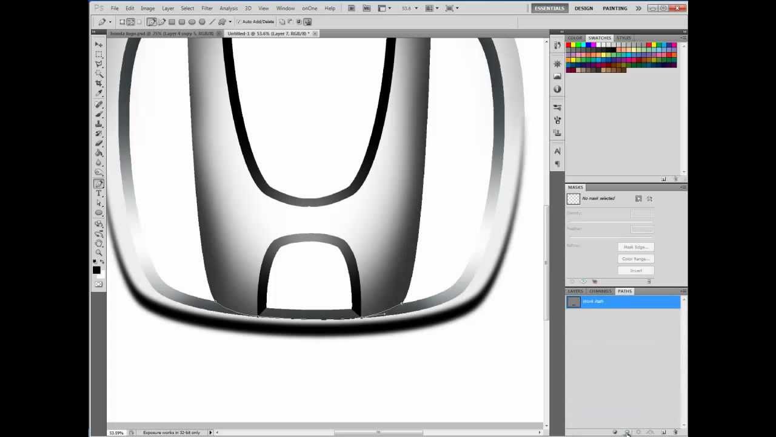Open geometry options dropdown arrow
The width and height of the screenshot is (776, 437).
click(x=230, y=22)
